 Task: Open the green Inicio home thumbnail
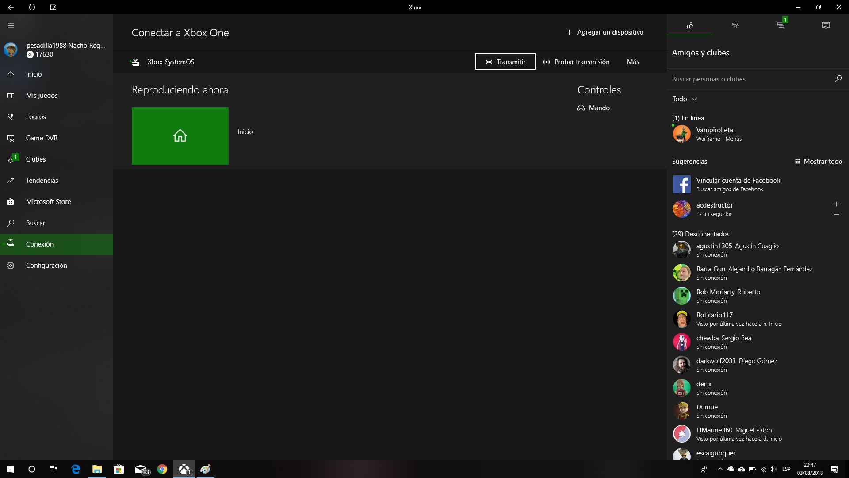180,136
